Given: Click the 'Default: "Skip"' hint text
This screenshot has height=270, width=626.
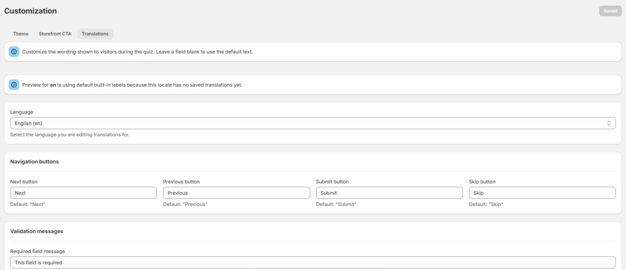Looking at the screenshot, I should 486,204.
